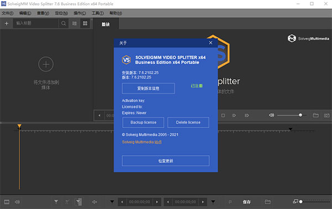
Task: Click the 复制版本信息 button
Action: click(x=148, y=88)
